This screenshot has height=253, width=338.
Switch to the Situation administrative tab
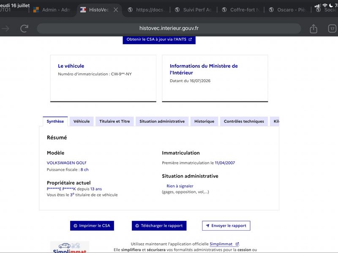click(x=162, y=121)
